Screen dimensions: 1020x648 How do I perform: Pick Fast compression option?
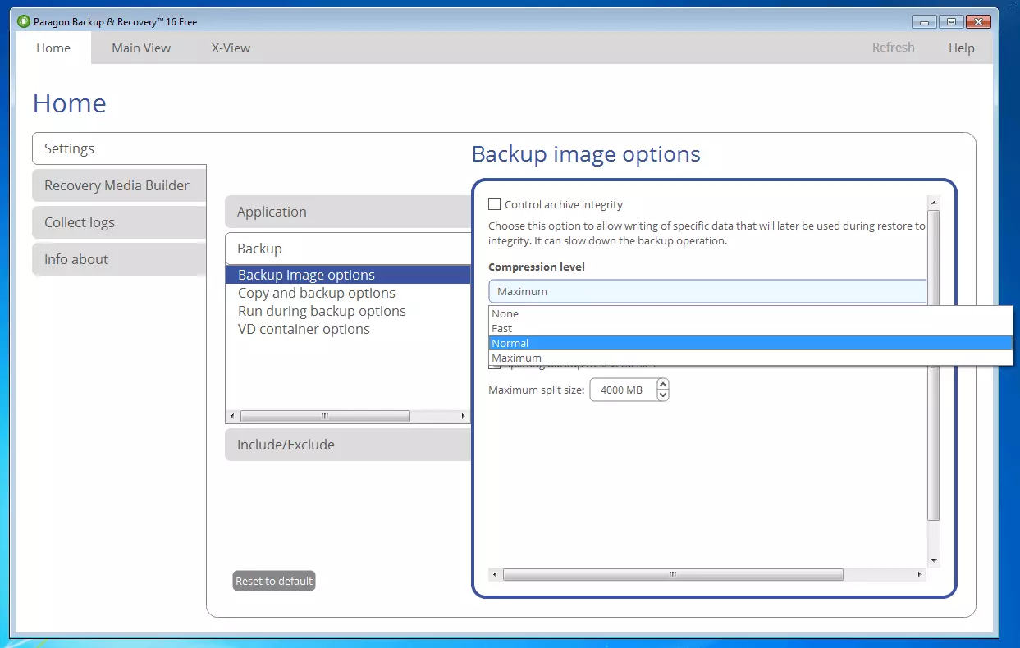coord(502,329)
